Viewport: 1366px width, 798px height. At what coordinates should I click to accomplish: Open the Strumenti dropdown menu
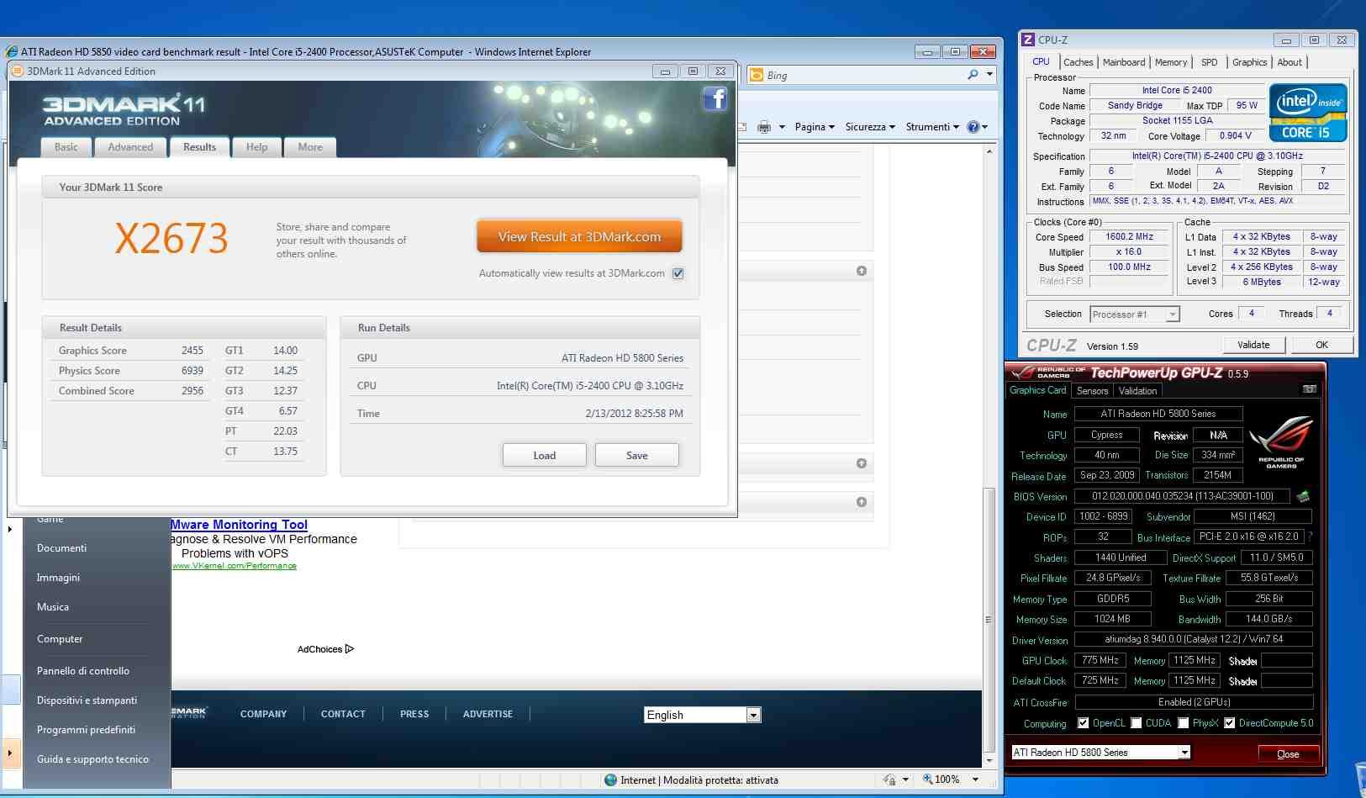pos(932,127)
